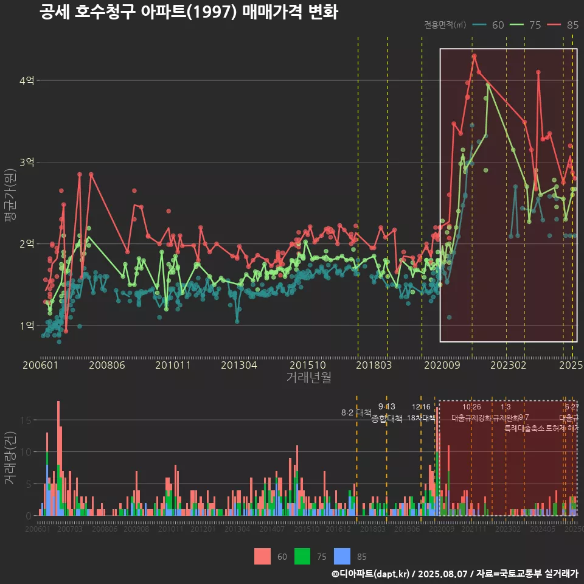Click the blue 85 swatch in bottom legend
This screenshot has width=584, height=584.
pyautogui.click(x=342, y=557)
